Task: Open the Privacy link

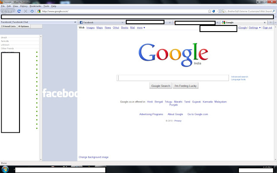Action: tap(178, 121)
